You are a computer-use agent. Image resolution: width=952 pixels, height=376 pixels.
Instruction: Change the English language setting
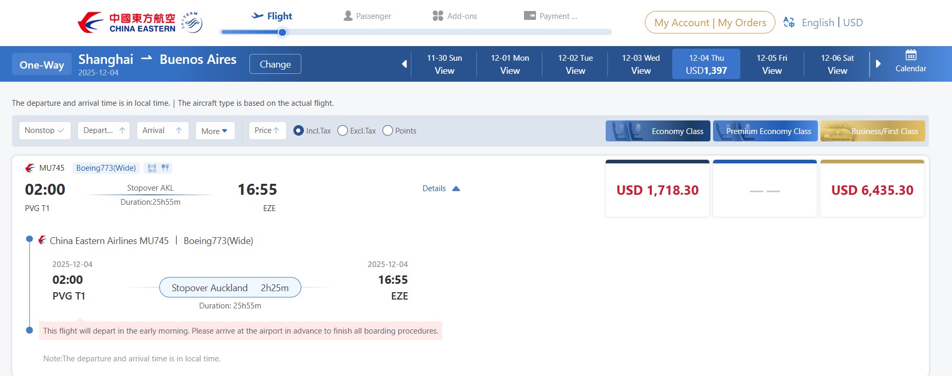817,23
